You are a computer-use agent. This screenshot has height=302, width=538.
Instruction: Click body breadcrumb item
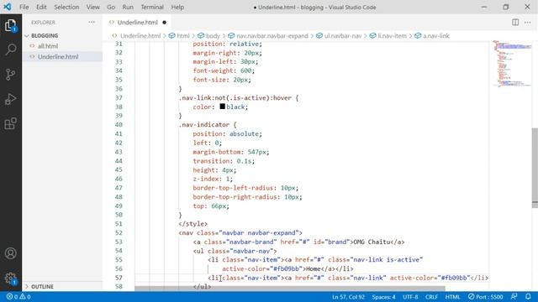tap(213, 36)
